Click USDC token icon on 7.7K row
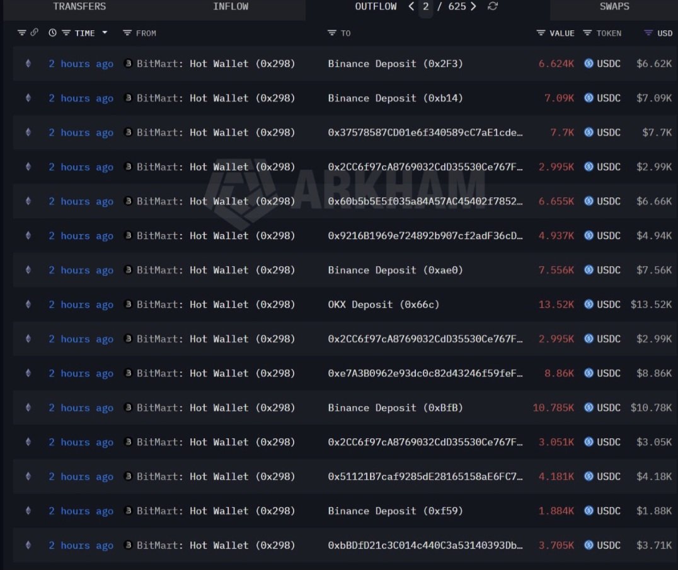 [589, 132]
